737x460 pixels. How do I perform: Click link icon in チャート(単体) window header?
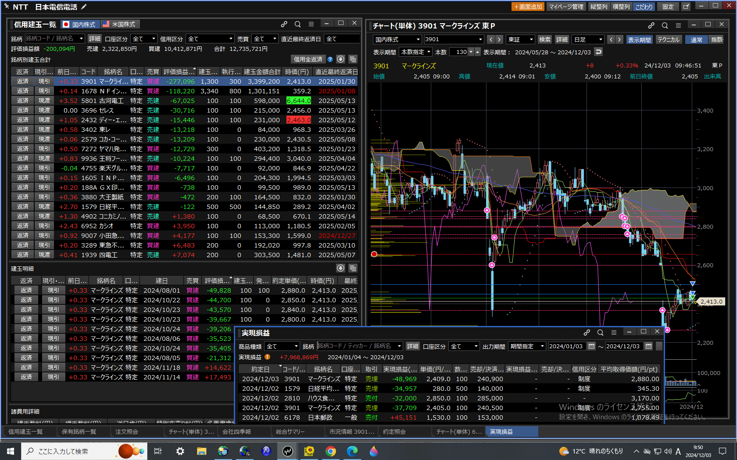(x=651, y=25)
